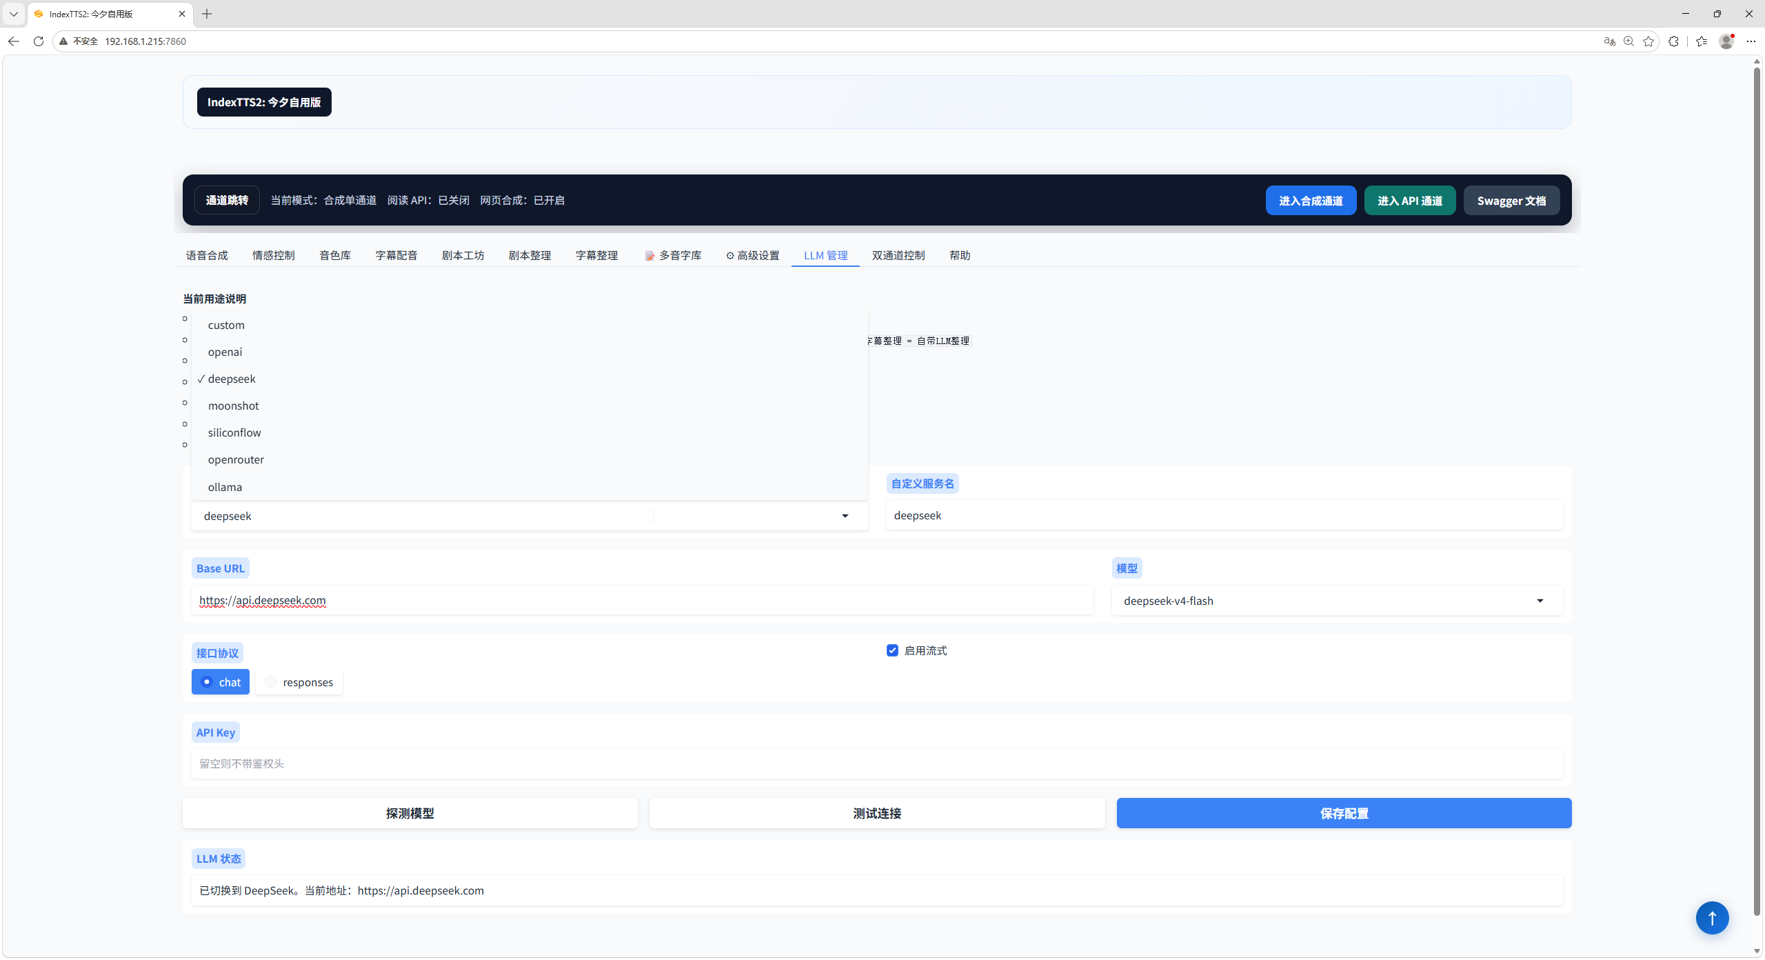Select the chat protocol radio
The height and width of the screenshot is (960, 1765).
[x=221, y=682]
